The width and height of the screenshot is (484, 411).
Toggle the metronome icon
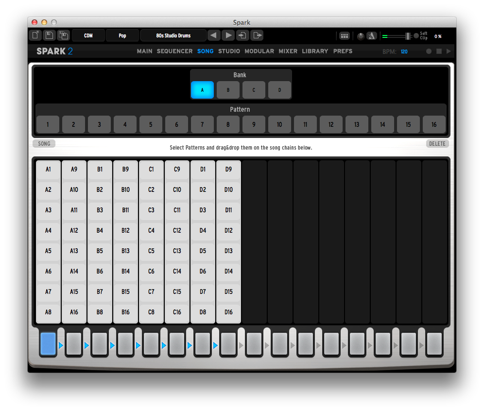(372, 36)
